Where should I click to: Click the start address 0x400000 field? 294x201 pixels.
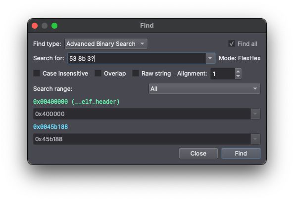[142, 114]
